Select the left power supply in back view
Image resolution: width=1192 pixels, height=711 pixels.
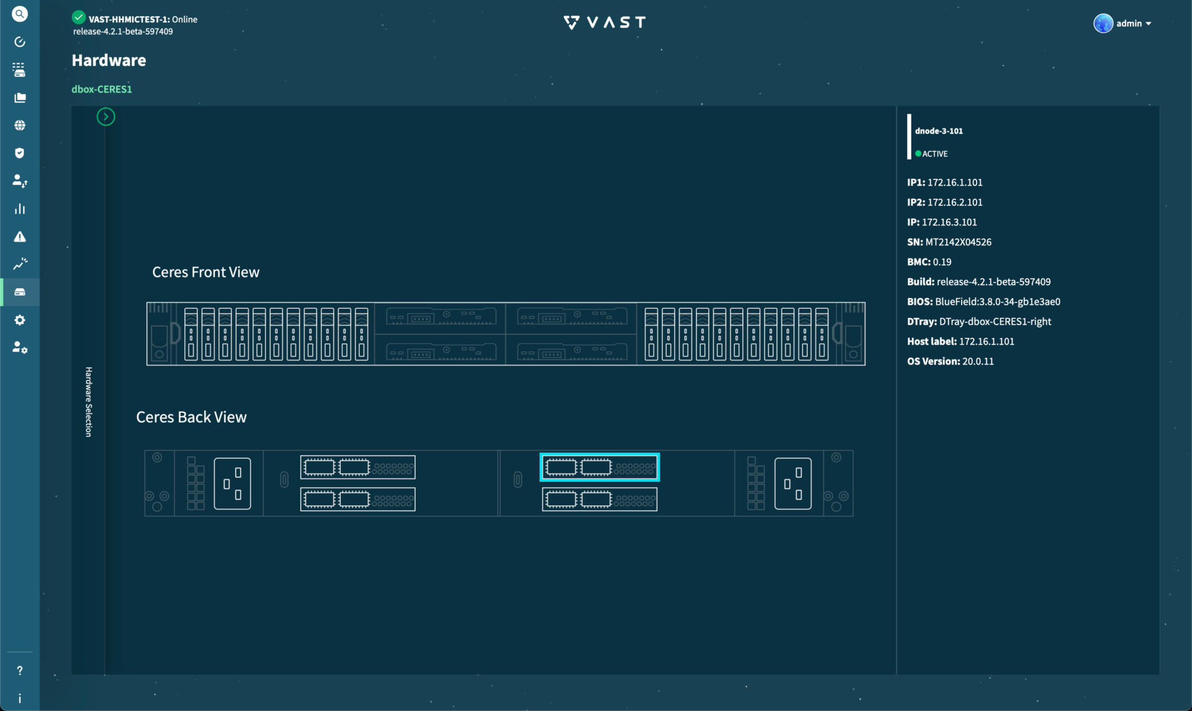pyautogui.click(x=232, y=484)
